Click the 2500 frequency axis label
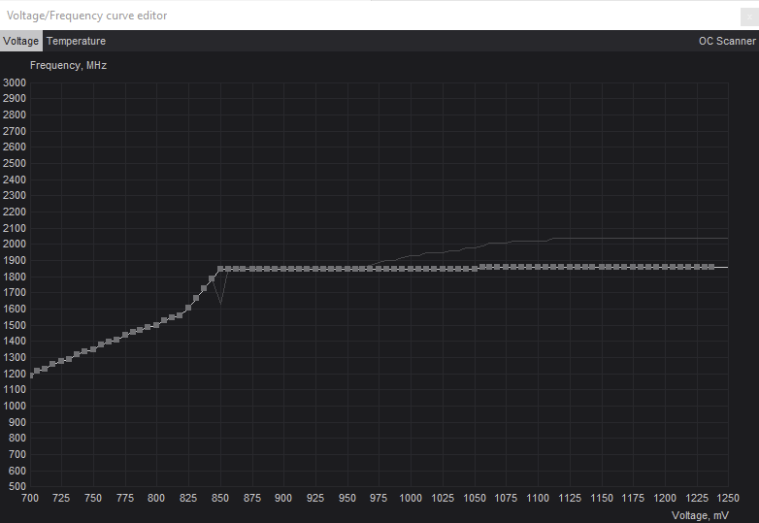 click(14, 164)
